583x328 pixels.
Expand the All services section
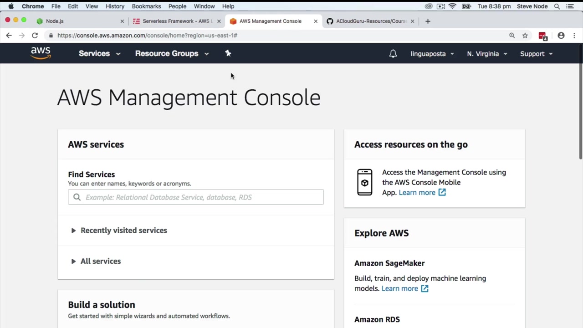[x=100, y=261]
